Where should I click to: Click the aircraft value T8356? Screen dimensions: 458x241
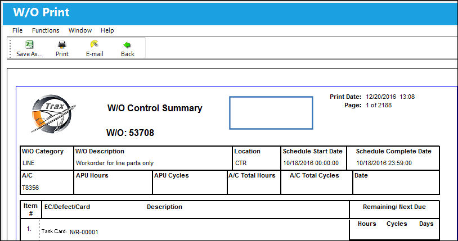[30, 188]
